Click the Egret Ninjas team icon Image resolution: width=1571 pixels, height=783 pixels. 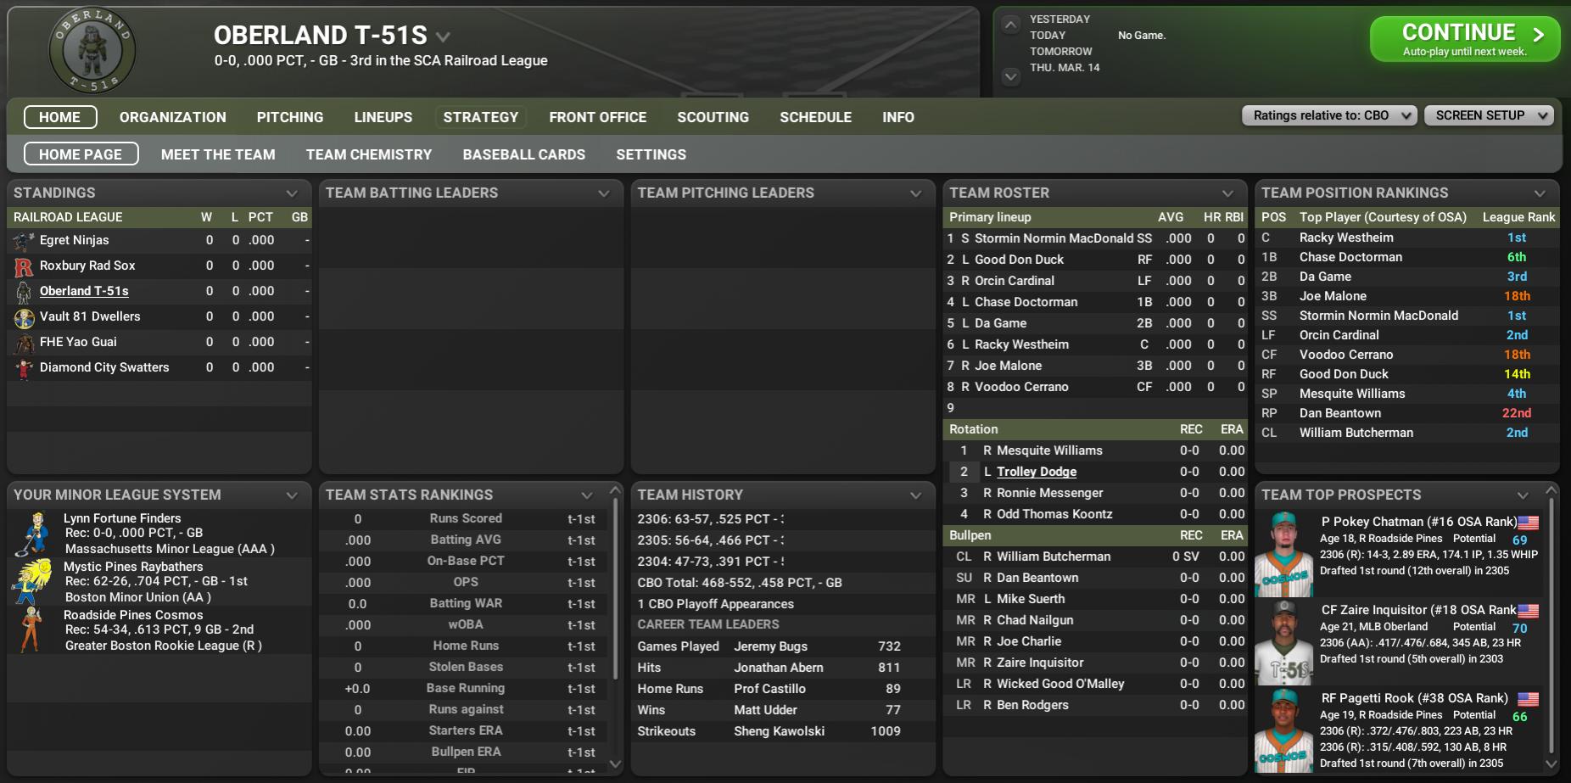tap(24, 241)
